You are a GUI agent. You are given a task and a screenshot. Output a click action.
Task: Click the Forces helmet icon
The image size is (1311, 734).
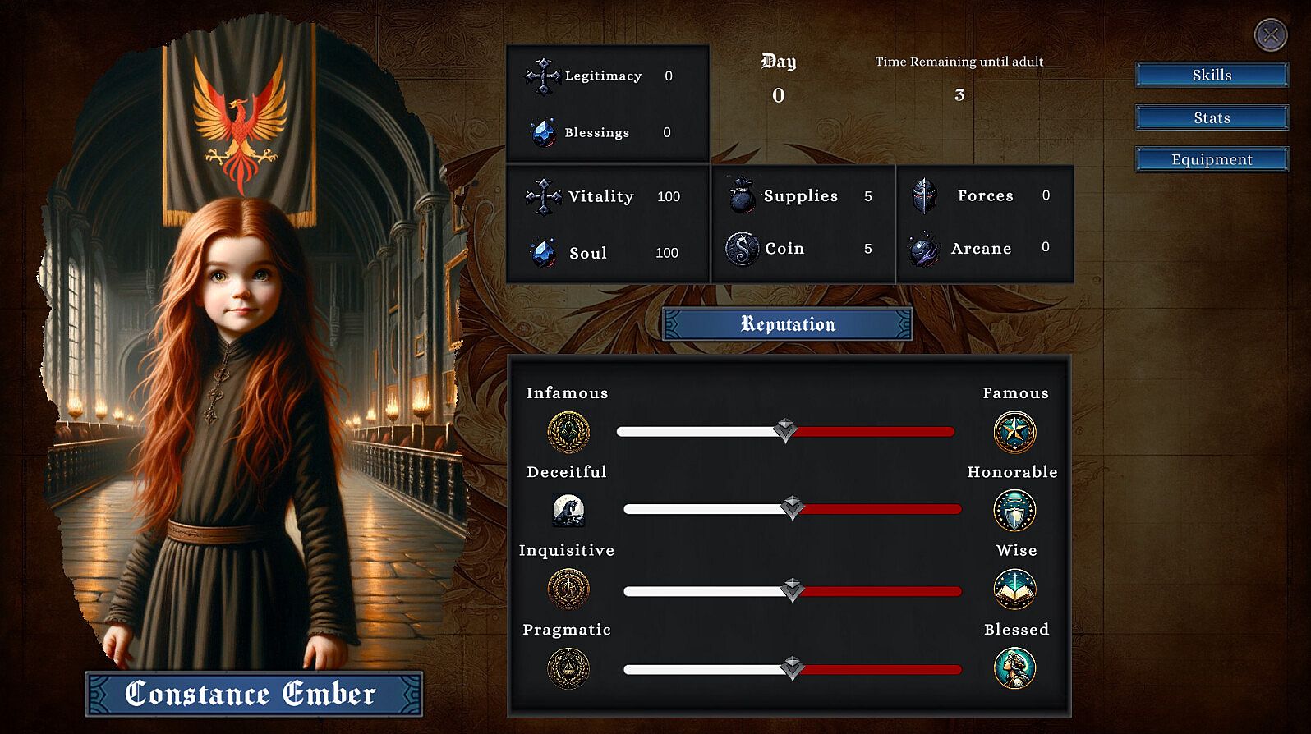tap(924, 195)
